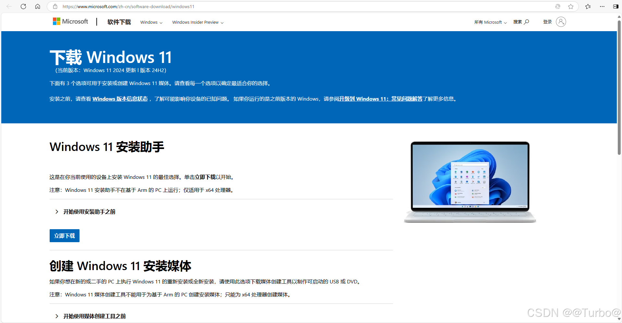
Task: Open the Windows navigation menu
Action: (x=151, y=22)
